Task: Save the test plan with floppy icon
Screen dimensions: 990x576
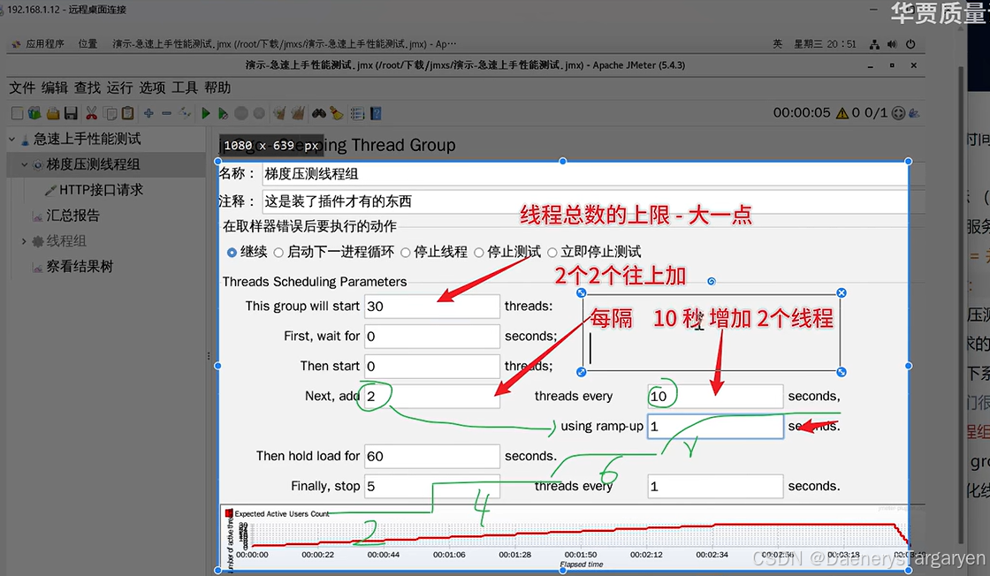Action: (71, 114)
